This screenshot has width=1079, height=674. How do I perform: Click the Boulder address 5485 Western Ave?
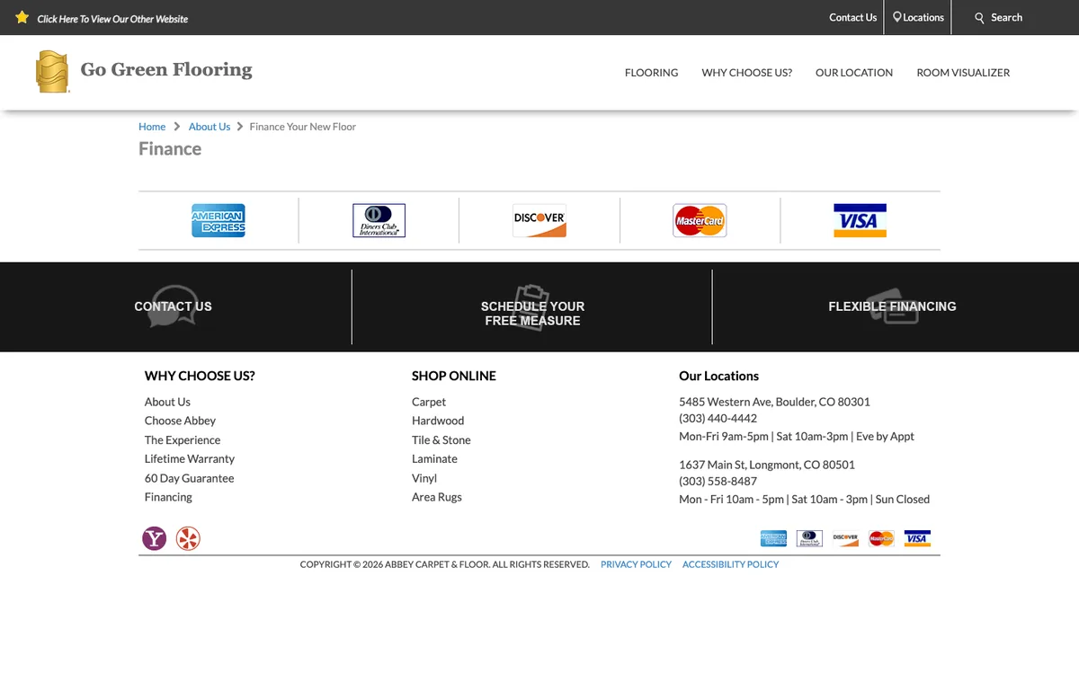(x=774, y=402)
